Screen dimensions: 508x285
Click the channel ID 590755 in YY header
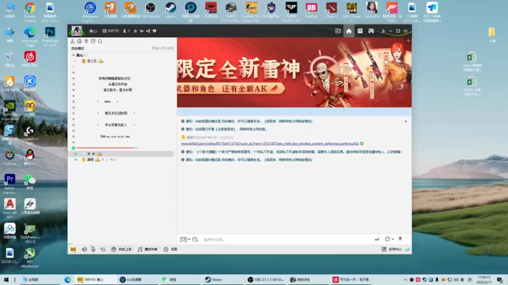[x=110, y=31]
